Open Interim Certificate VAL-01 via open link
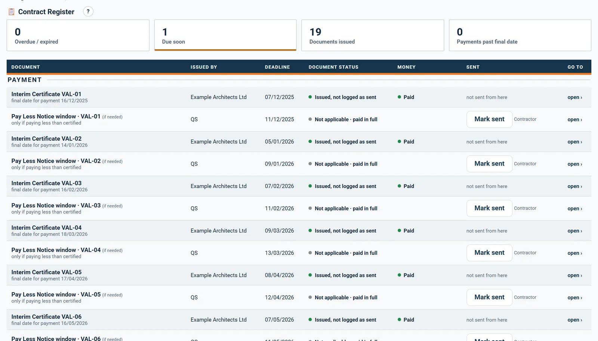This screenshot has width=598, height=341. [x=575, y=97]
